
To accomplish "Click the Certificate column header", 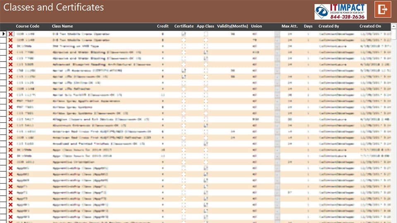I will [x=184, y=26].
